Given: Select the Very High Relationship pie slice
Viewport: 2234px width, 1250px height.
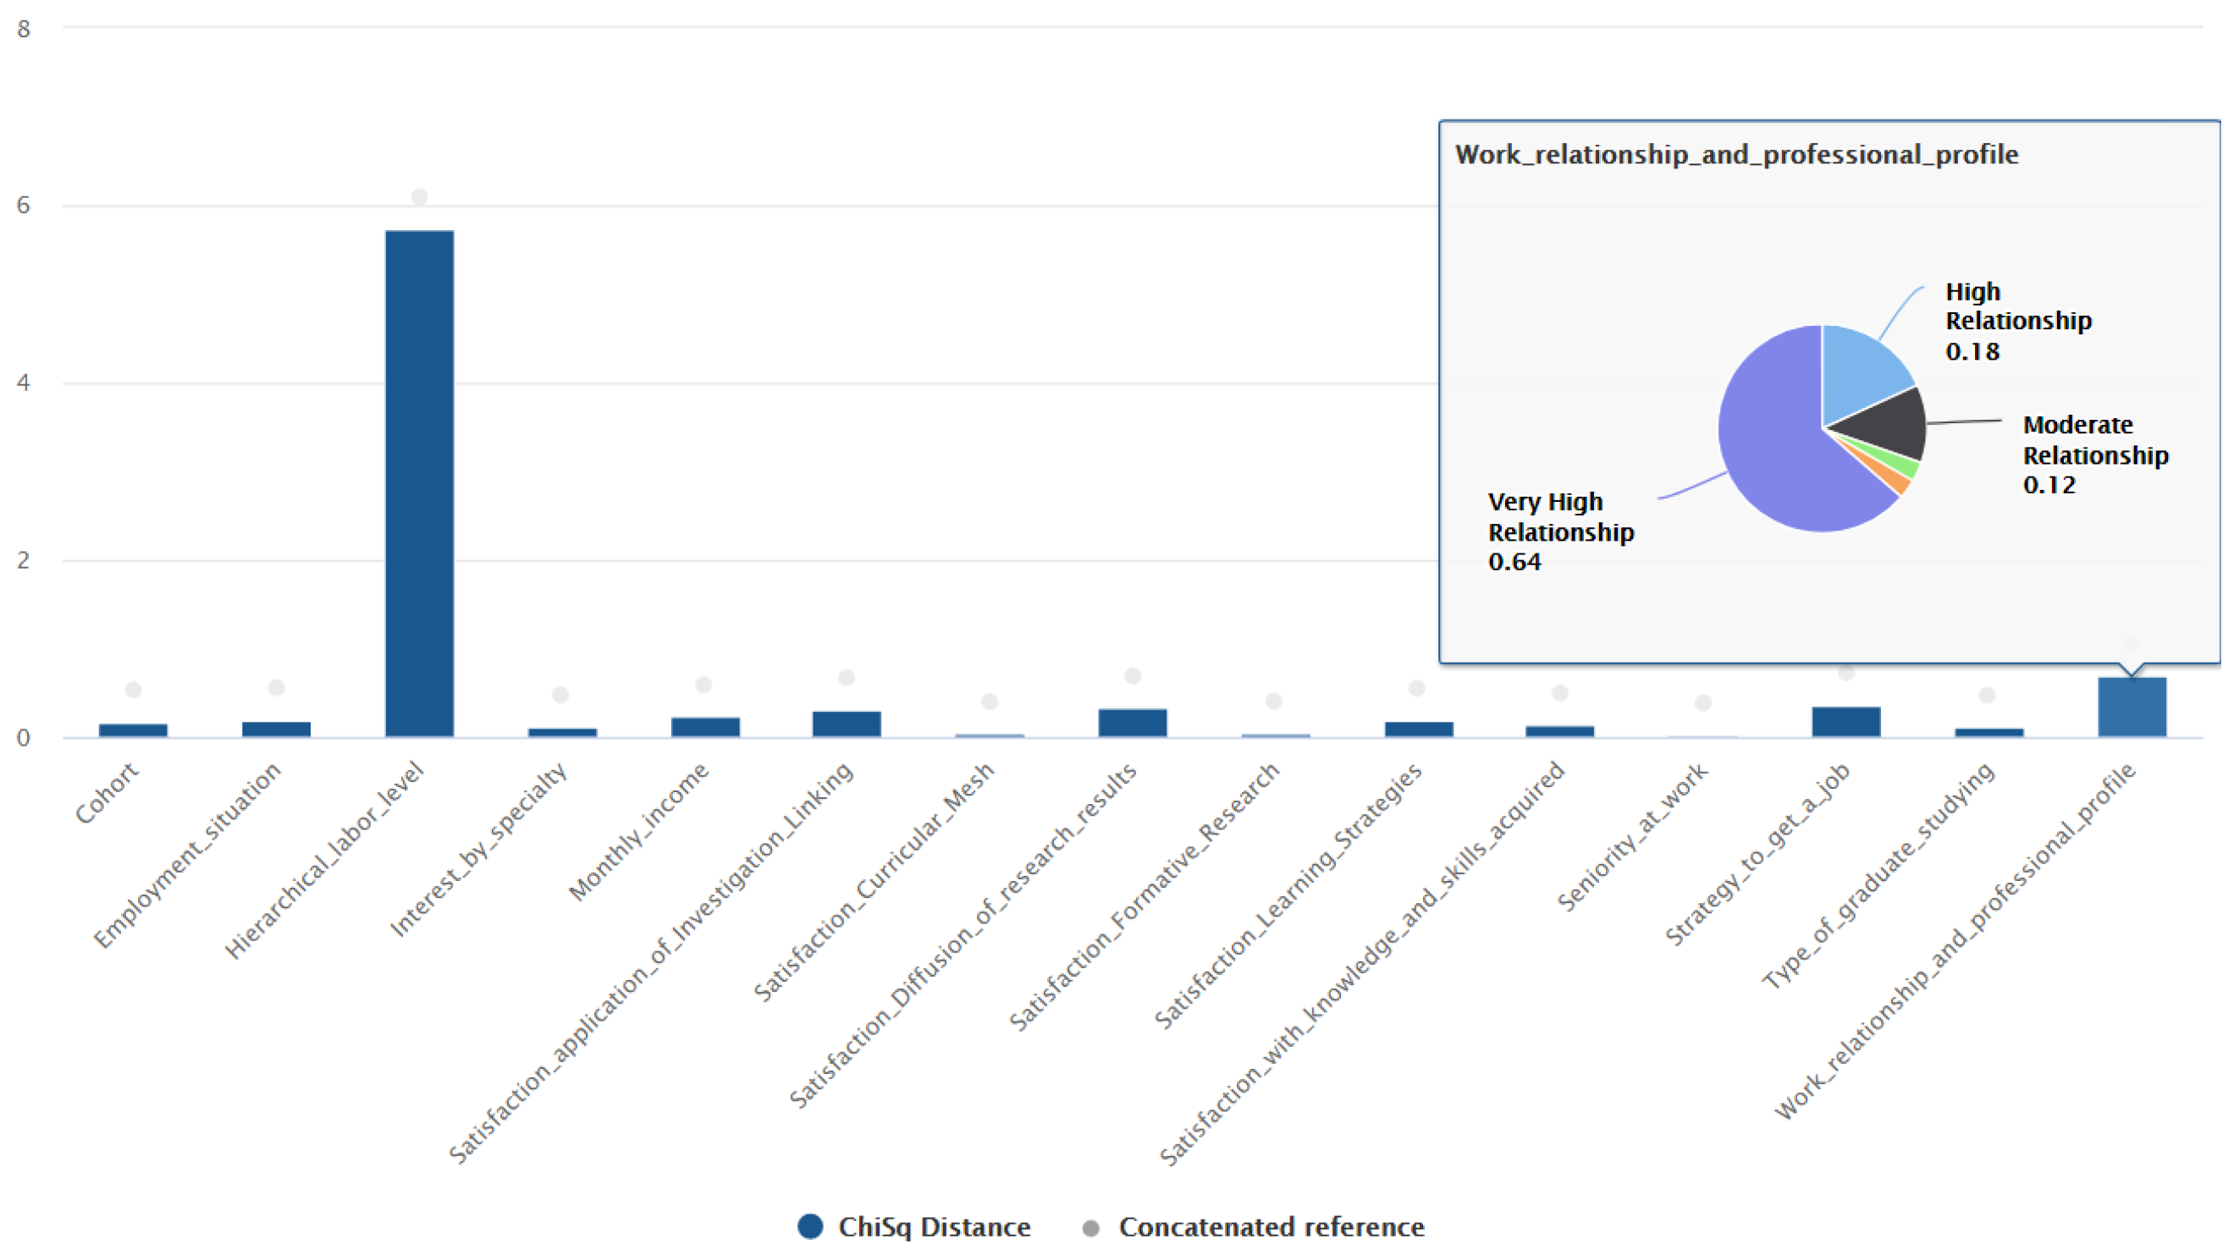Looking at the screenshot, I should (x=1769, y=442).
